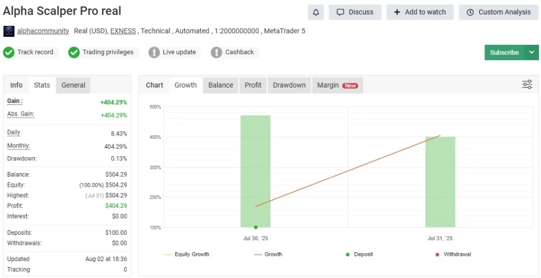Open chart settings sliders icon
The width and height of the screenshot is (541, 278).
527,84
